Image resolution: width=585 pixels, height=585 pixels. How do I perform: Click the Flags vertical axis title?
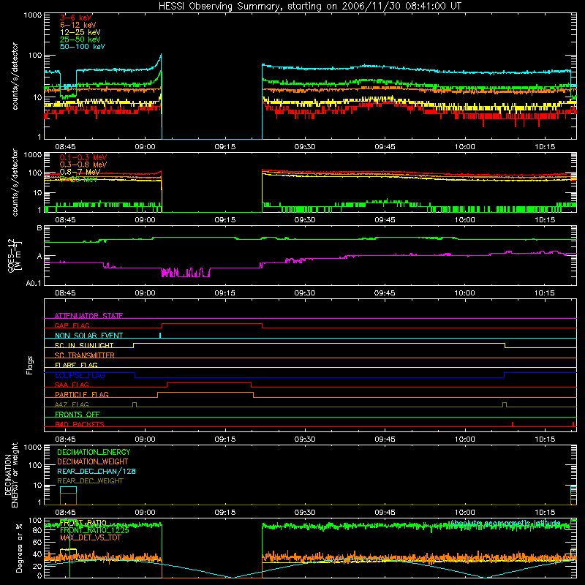tap(30, 365)
